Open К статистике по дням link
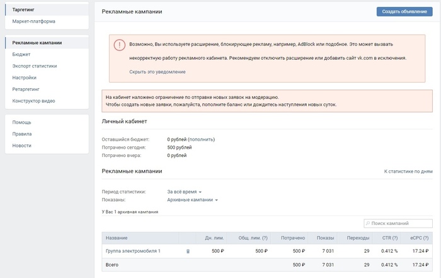This screenshot has width=441, height=278. 408,171
